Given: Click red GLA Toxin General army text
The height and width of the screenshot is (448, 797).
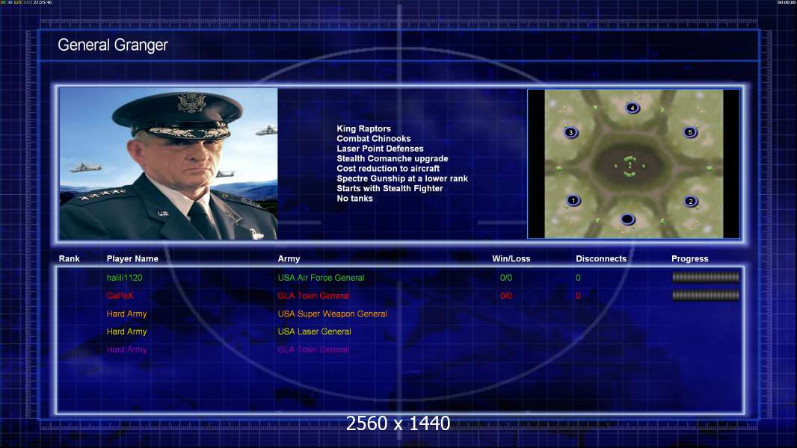Looking at the screenshot, I should pos(313,296).
